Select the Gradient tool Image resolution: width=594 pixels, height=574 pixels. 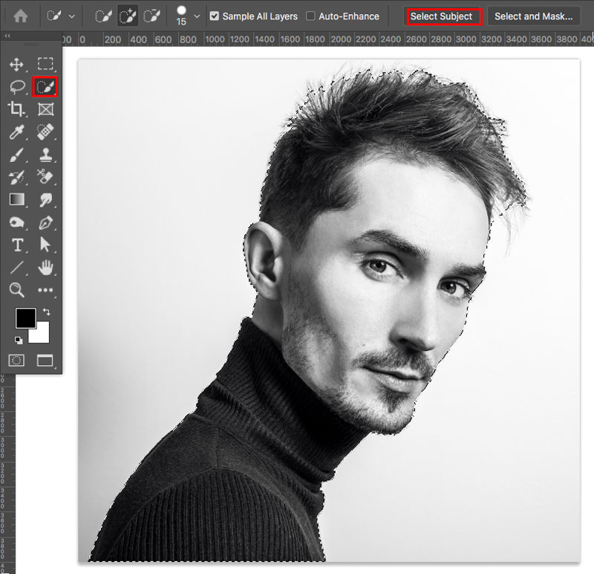[x=16, y=199]
